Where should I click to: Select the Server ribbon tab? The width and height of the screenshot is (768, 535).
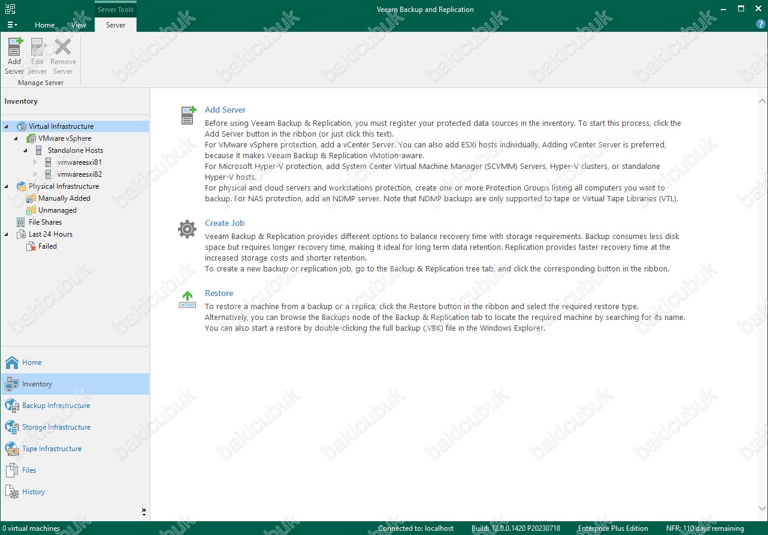(x=116, y=25)
